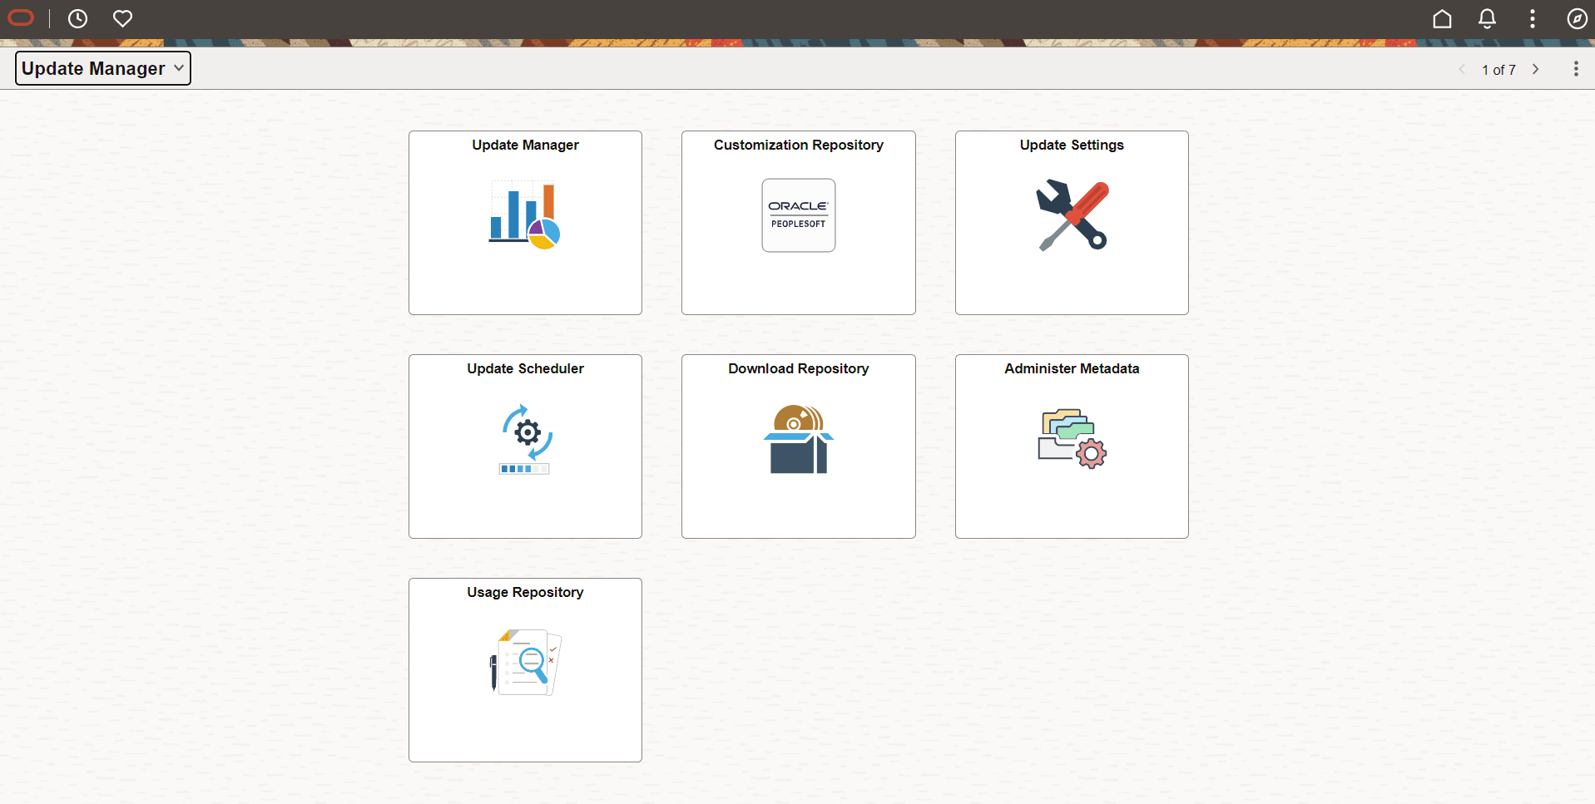Screen dimensions: 1595x804
Task: Open the recently visited clock icon
Action: point(77,18)
